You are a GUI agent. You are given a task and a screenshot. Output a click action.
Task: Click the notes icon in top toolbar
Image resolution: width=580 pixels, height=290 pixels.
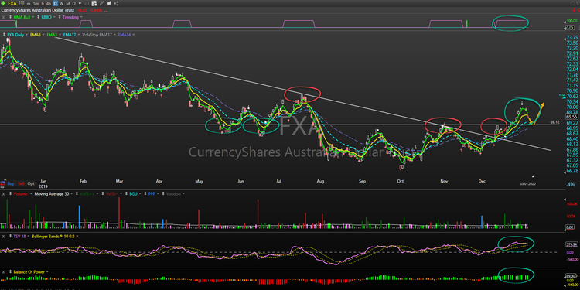pyautogui.click(x=109, y=3)
